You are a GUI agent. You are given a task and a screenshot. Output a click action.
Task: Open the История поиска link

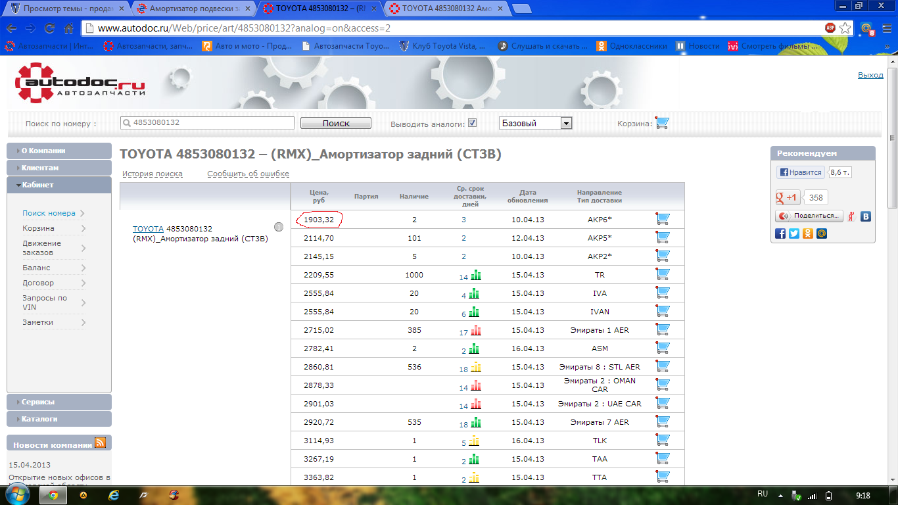click(x=153, y=174)
